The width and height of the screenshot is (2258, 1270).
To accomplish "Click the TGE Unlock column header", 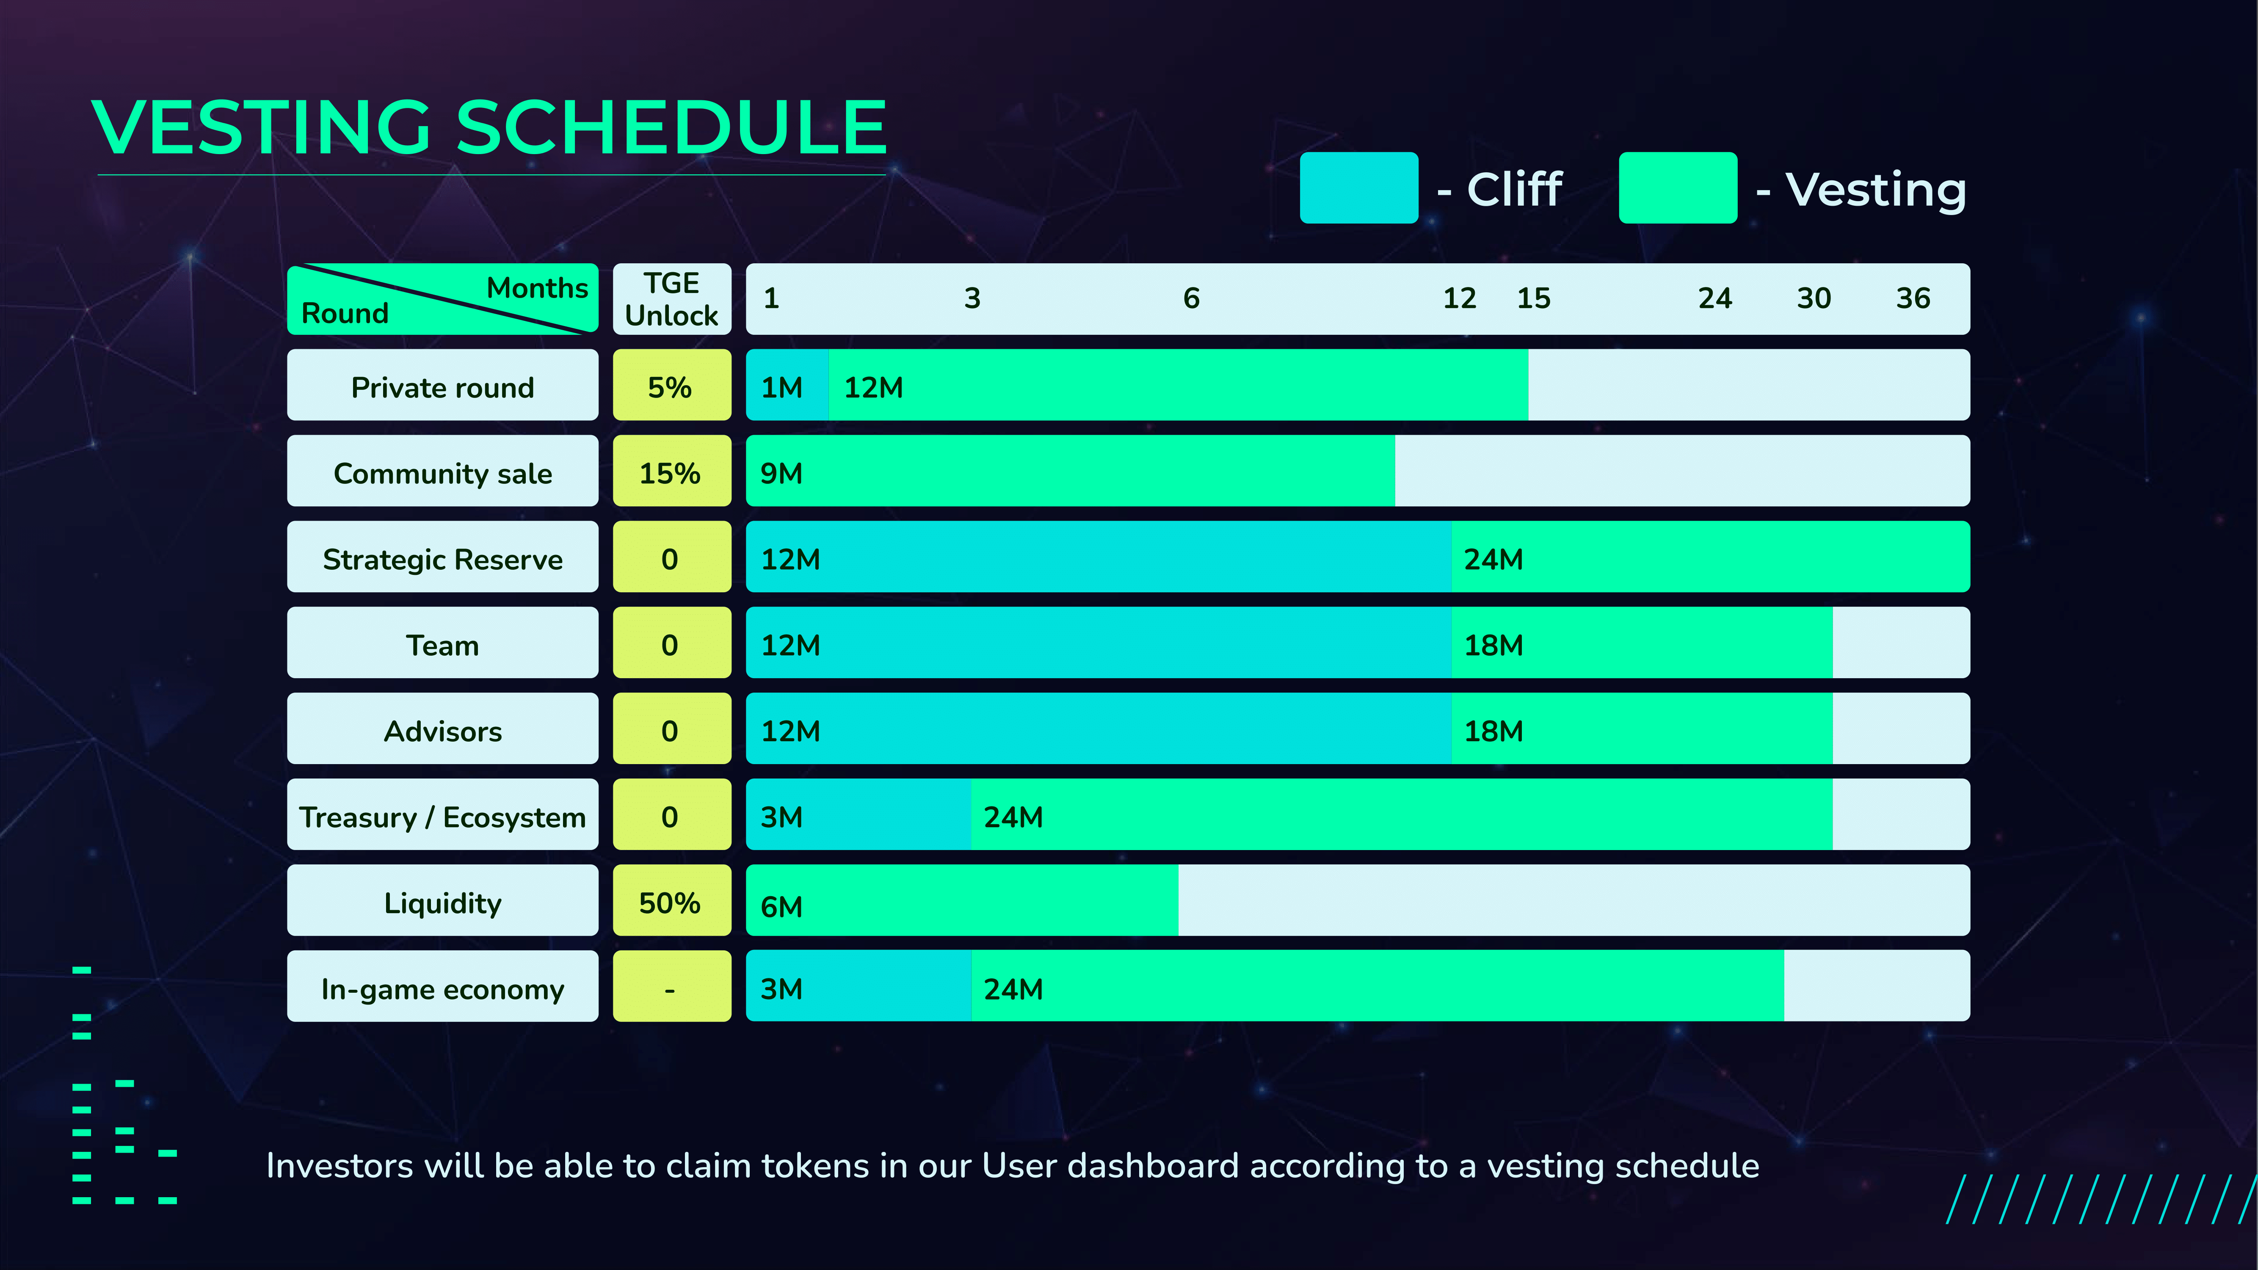I will [x=672, y=299].
